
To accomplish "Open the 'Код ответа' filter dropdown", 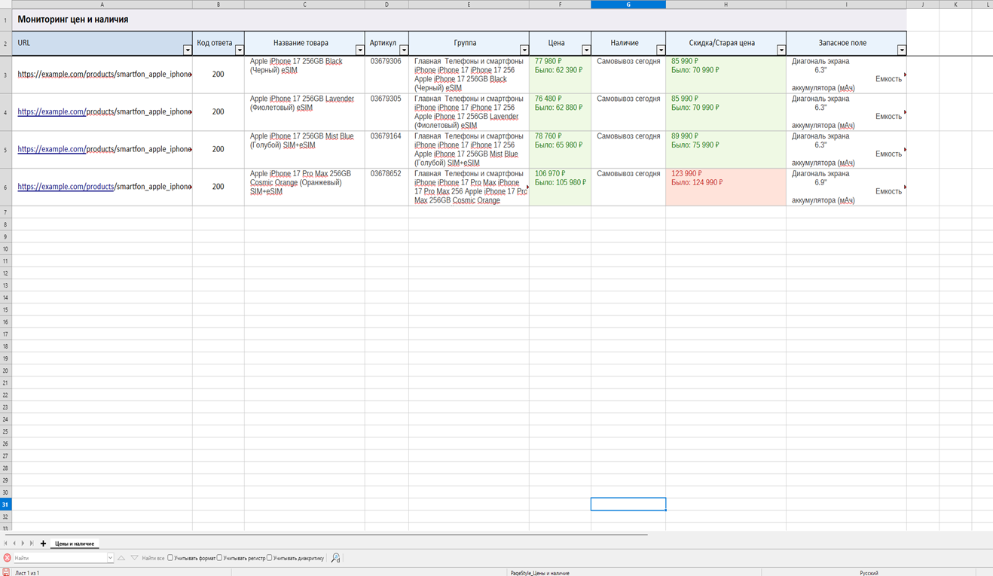I will [240, 50].
